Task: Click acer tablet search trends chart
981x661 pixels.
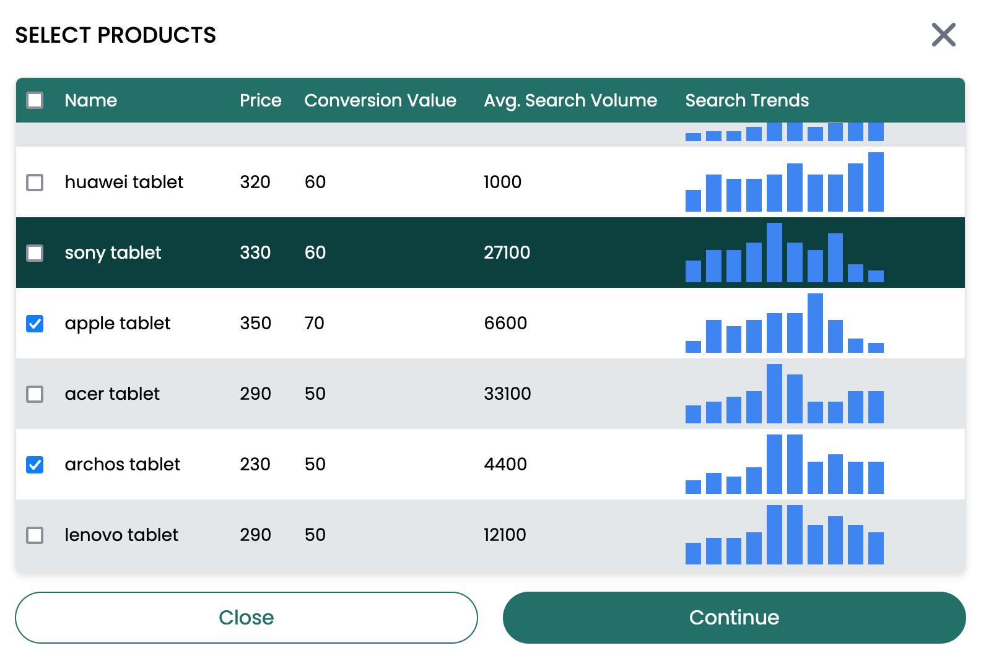Action: click(785, 394)
